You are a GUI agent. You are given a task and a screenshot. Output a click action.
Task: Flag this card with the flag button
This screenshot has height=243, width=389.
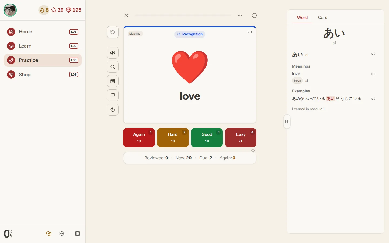coord(113,95)
